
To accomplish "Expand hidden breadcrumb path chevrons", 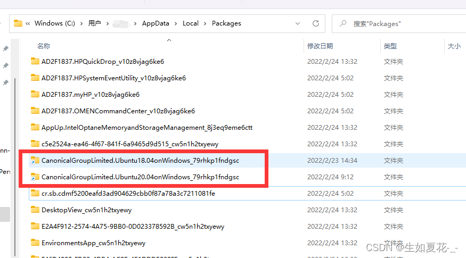I will tap(28, 23).
